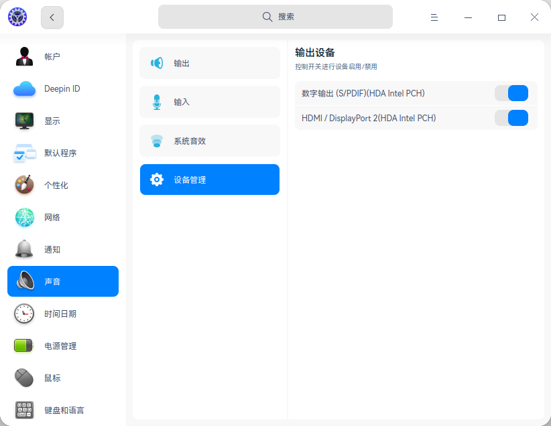The height and width of the screenshot is (426, 551).
Task: Select 网络 label in sidebar
Action: [52, 218]
